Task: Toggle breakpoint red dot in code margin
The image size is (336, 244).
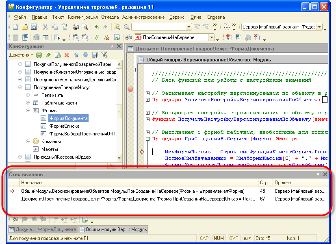Action: (130, 89)
